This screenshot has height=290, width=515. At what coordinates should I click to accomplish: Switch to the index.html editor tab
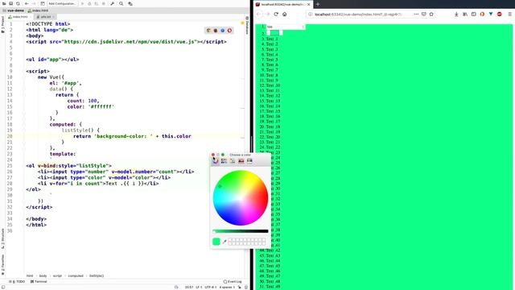click(x=19, y=17)
